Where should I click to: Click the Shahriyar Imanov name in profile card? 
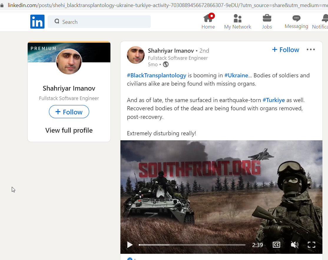click(69, 89)
